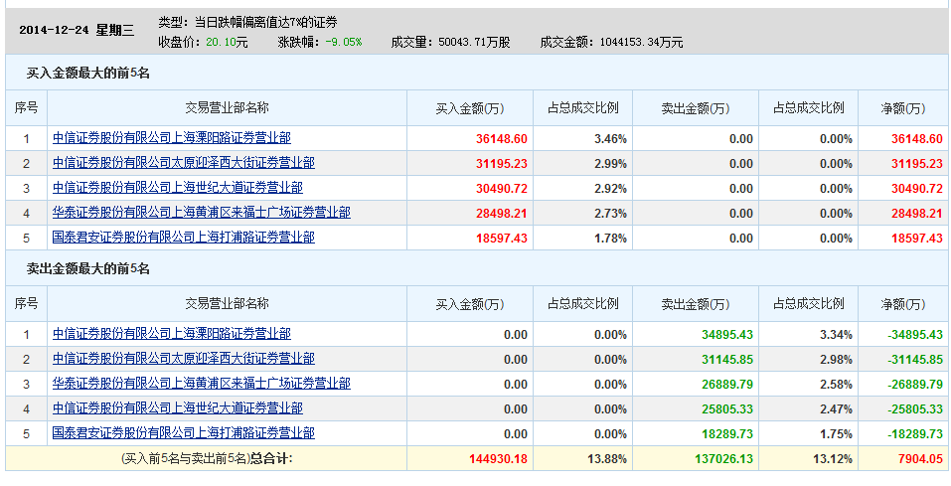Select 31195.23 in the 净额 column
The height and width of the screenshot is (486, 951).
click(x=917, y=164)
